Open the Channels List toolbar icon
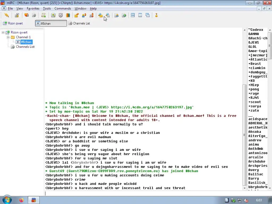 click(x=34, y=15)
